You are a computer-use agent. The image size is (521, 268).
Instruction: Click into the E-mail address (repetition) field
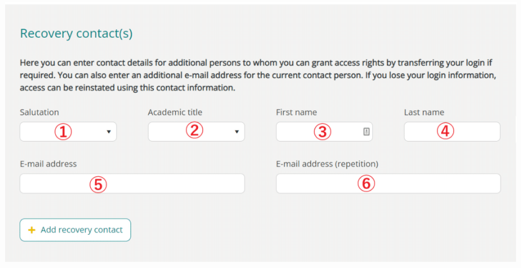click(x=388, y=183)
